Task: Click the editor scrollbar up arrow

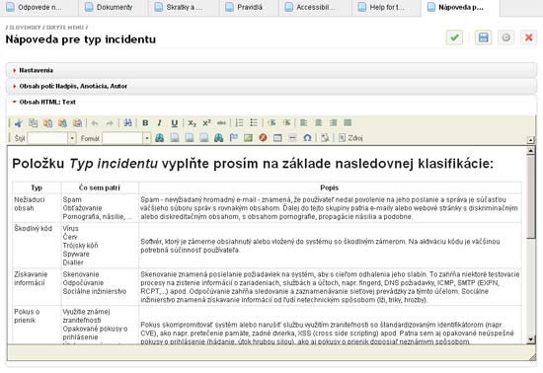Action: [x=530, y=151]
